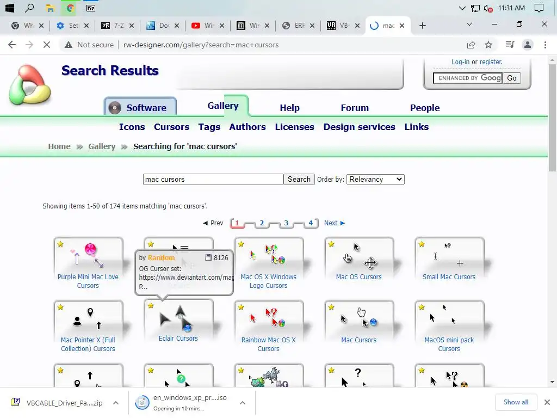
Task: Expand the tab search dropdown
Action: click(x=469, y=24)
